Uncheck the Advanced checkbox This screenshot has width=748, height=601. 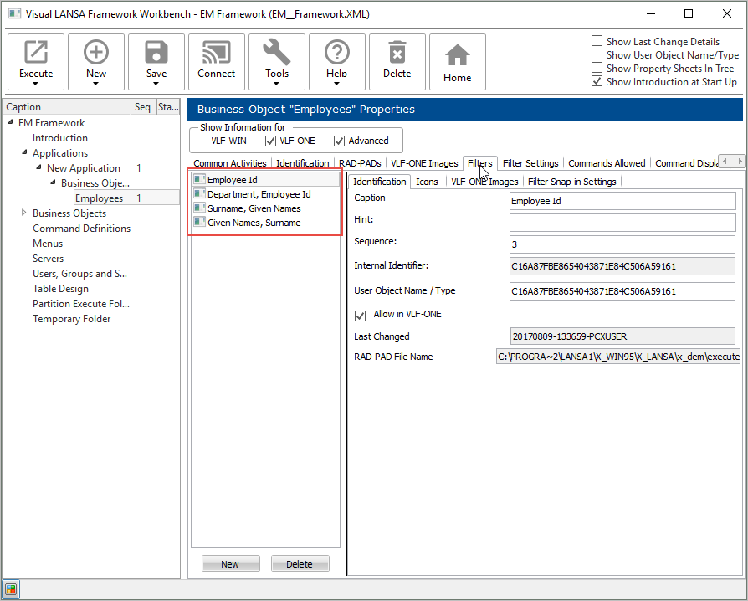click(x=339, y=141)
